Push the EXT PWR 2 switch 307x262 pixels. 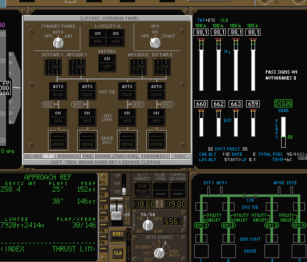point(161,66)
